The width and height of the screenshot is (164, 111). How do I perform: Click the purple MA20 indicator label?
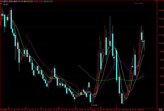click(x=38, y=1)
